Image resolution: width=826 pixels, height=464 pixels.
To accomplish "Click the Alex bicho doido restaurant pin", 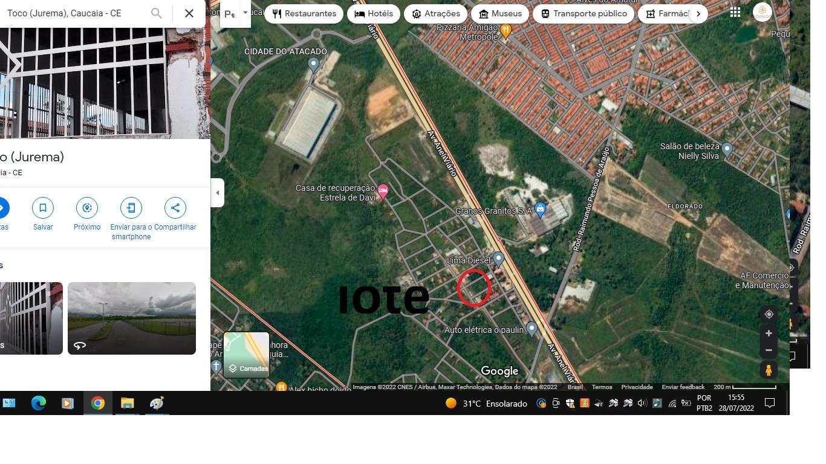I will (x=281, y=387).
